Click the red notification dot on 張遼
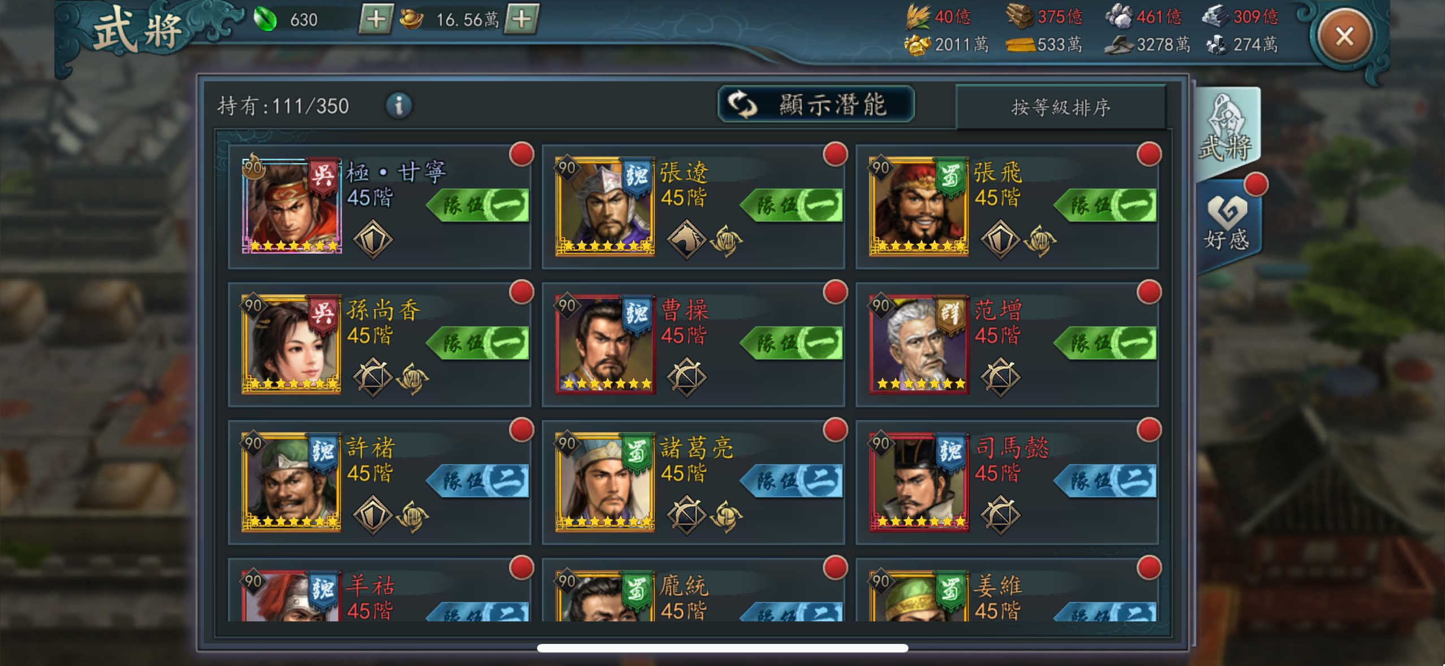Image resolution: width=1445 pixels, height=666 pixels. 835,154
